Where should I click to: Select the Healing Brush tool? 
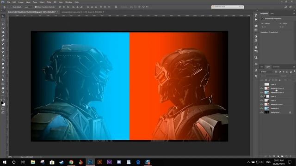point(3,40)
